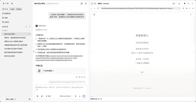Open the task list filter icon
The image size is (196, 102).
(30, 27)
